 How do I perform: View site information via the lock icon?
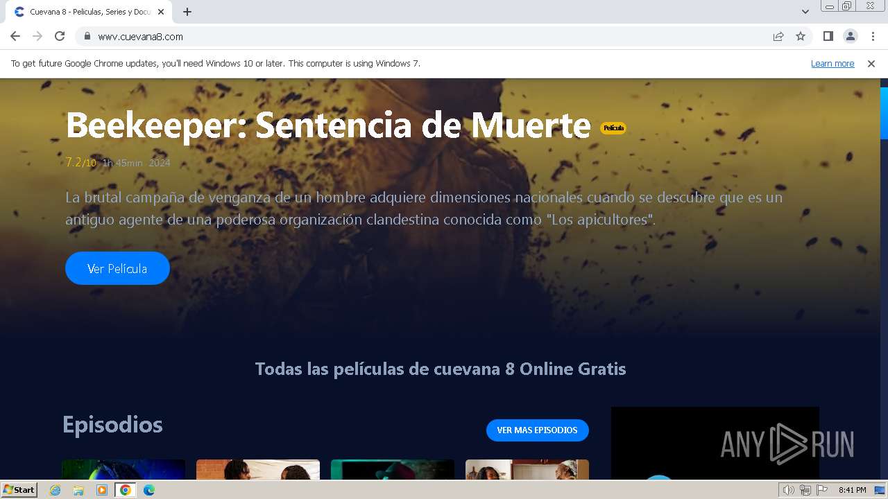pyautogui.click(x=87, y=36)
